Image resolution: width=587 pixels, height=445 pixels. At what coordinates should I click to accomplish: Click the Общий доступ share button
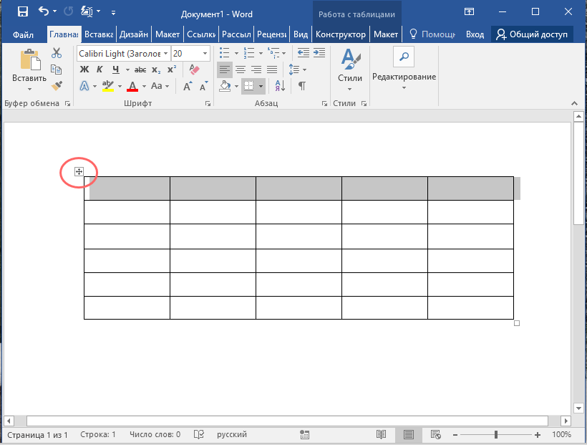point(532,34)
